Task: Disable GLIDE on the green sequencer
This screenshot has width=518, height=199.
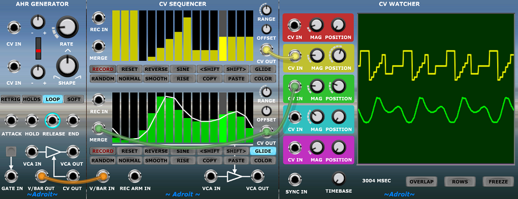Action: click(x=263, y=151)
